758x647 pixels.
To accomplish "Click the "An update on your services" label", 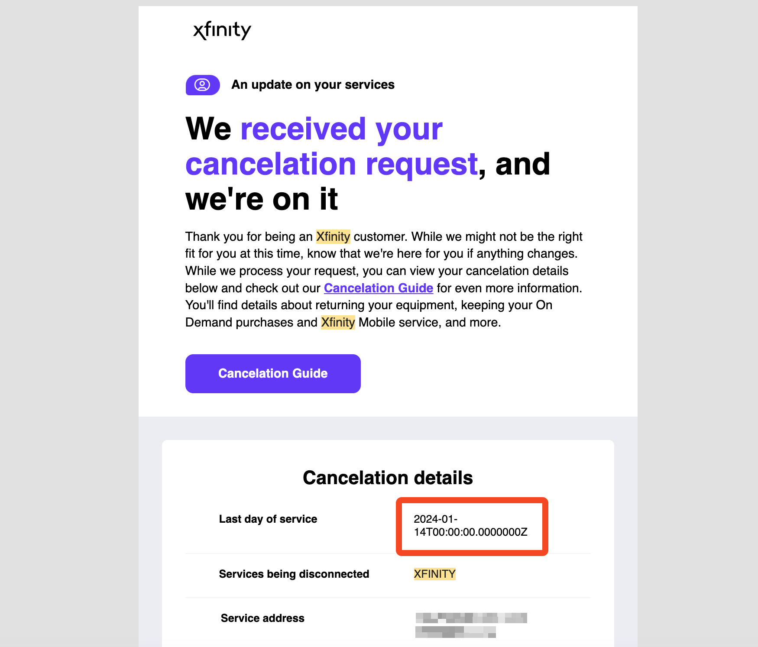I will click(x=313, y=84).
